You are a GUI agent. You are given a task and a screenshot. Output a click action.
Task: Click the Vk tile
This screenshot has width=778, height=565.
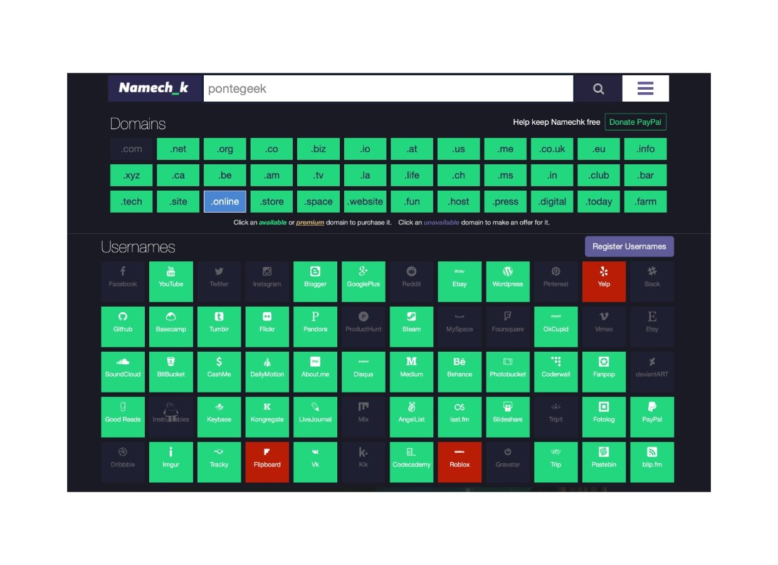pyautogui.click(x=315, y=463)
